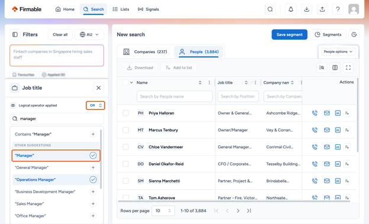Click the Save segment button
This screenshot has height=224, width=369.
tap(289, 35)
